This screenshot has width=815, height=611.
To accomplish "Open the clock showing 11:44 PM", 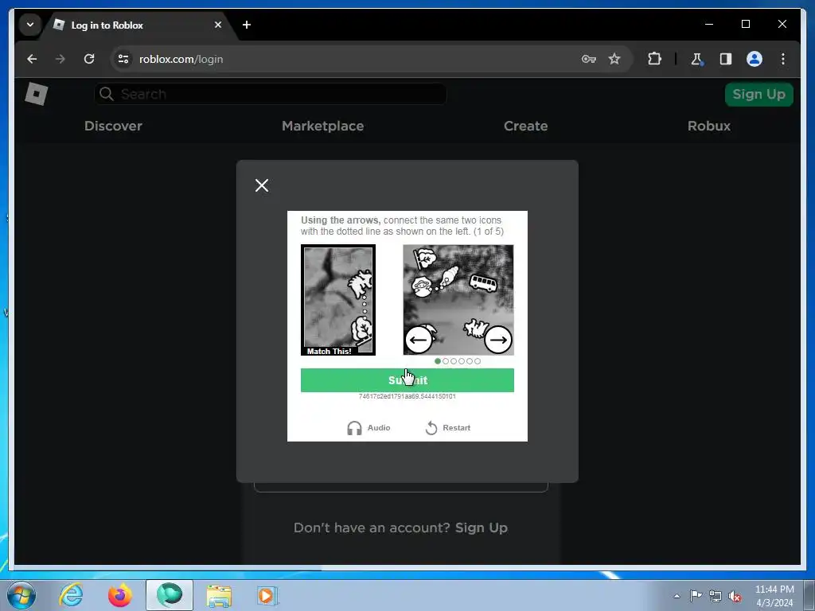I will pos(774,596).
